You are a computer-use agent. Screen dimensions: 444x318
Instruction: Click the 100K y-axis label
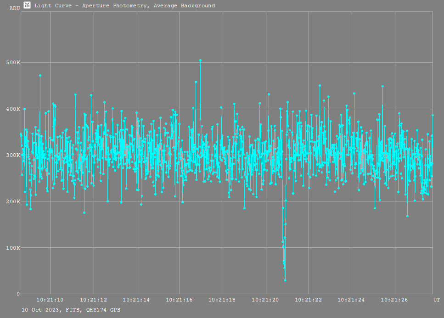click(13, 248)
